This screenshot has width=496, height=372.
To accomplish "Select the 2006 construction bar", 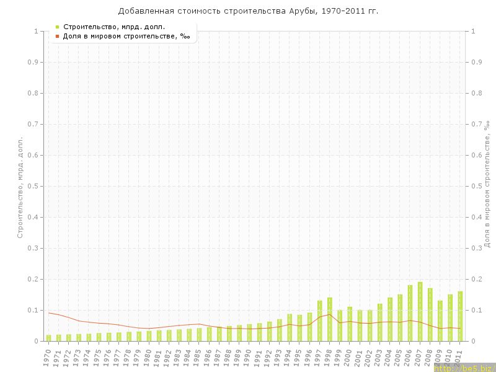I will click(x=410, y=313).
